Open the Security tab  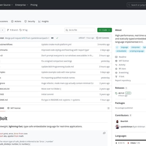tap(30, 21)
